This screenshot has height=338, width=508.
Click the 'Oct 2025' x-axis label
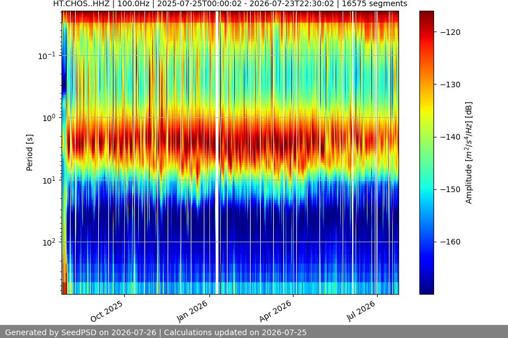pyautogui.click(x=107, y=311)
